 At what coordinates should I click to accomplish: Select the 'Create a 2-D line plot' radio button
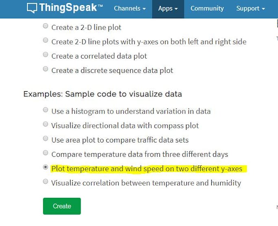[x=46, y=26]
